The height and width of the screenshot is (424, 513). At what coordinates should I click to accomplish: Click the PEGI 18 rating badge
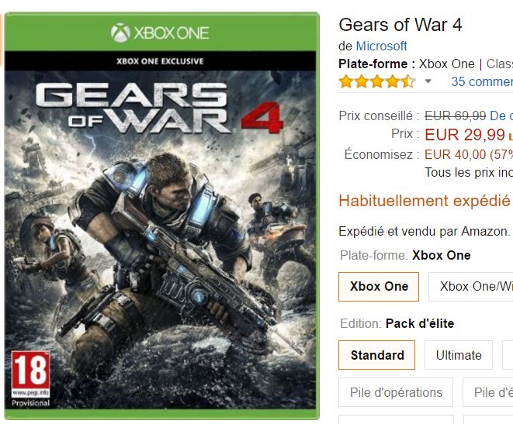(31, 374)
